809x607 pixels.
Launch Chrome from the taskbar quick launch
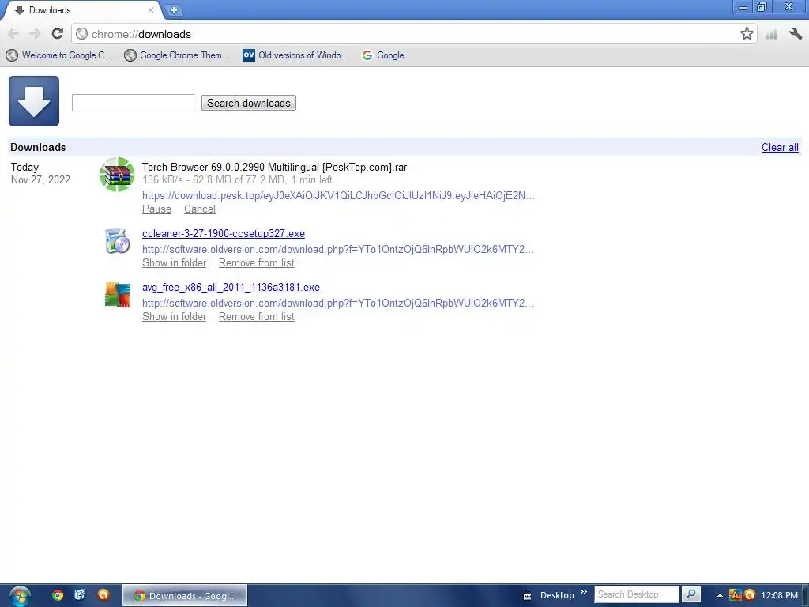[57, 595]
